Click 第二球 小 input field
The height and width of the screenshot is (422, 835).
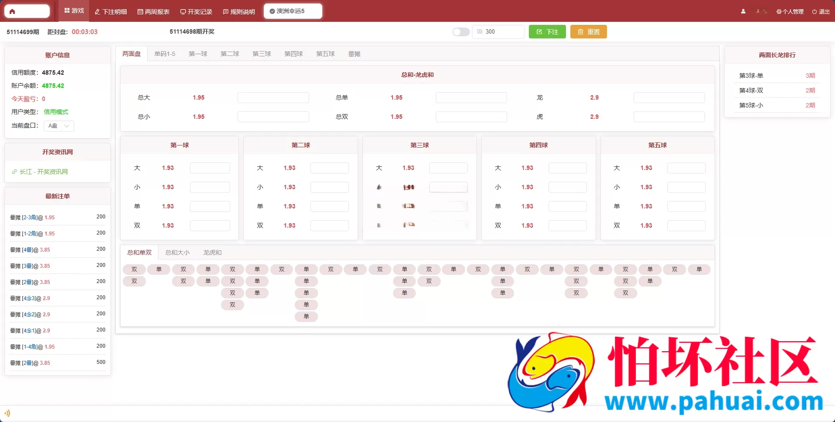(x=330, y=187)
